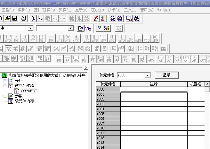This screenshot has width=210, height=149.
Task: Click the 显示 button
Action: [166, 75]
